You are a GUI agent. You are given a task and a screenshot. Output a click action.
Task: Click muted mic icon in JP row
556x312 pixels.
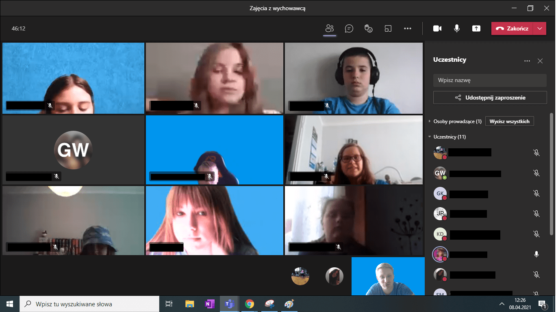(536, 214)
